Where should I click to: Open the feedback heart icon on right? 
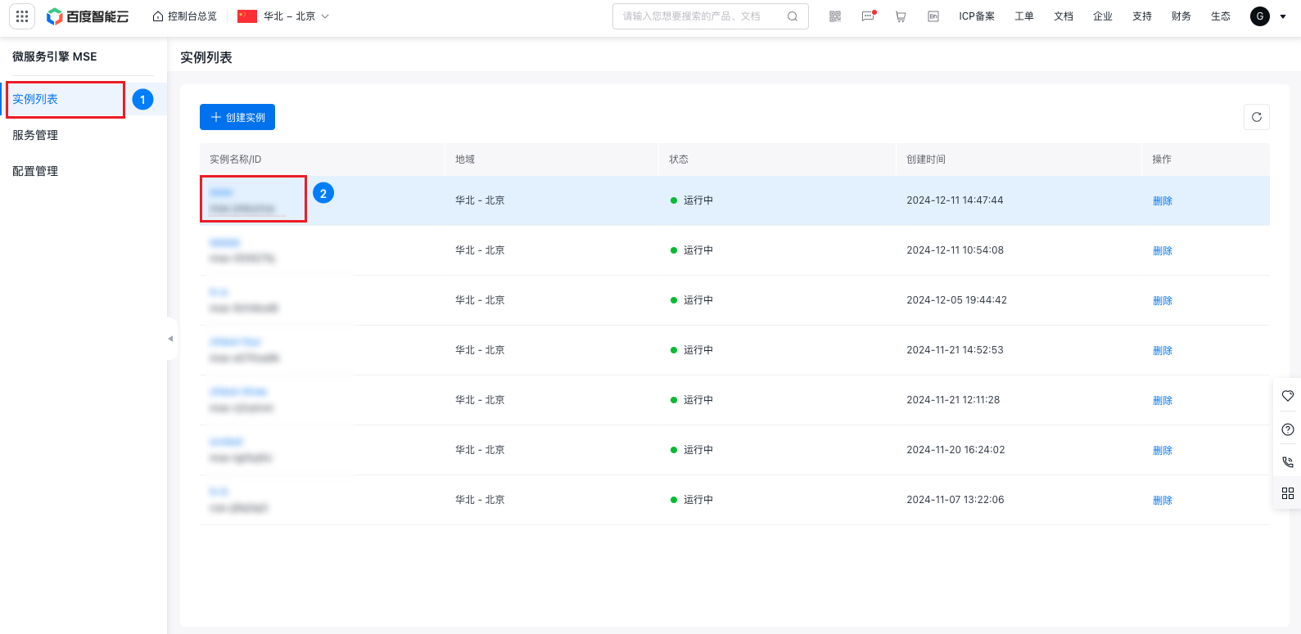click(x=1288, y=396)
